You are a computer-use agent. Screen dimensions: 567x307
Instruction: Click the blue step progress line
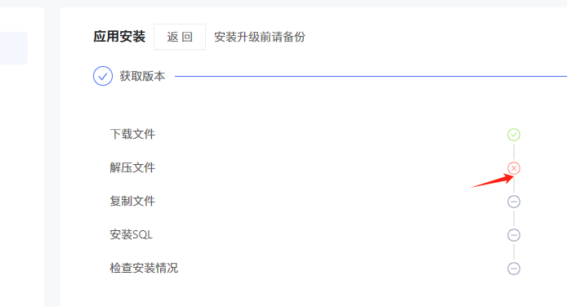(371, 76)
